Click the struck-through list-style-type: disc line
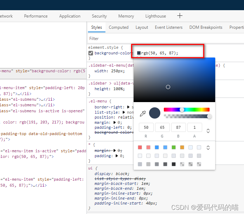The image size is (244, 214). [x=120, y=179]
